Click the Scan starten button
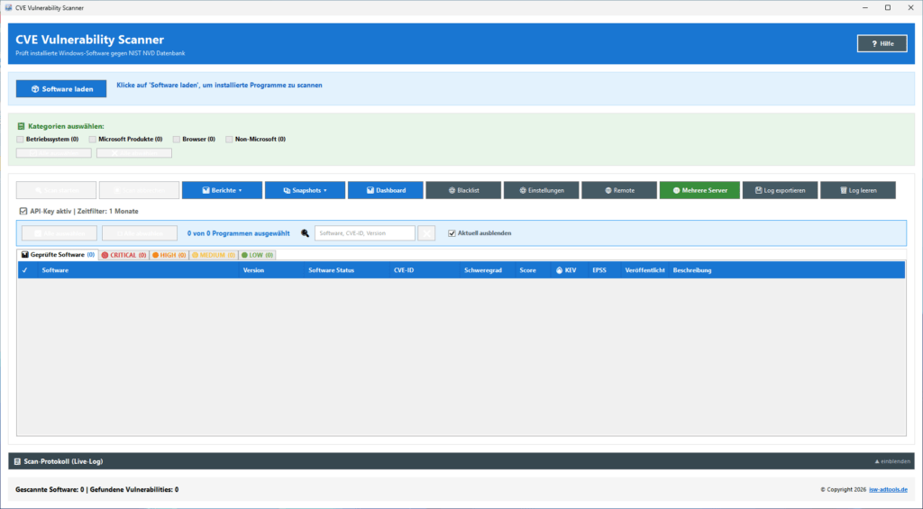Viewport: 923px width, 509px height. tap(56, 190)
